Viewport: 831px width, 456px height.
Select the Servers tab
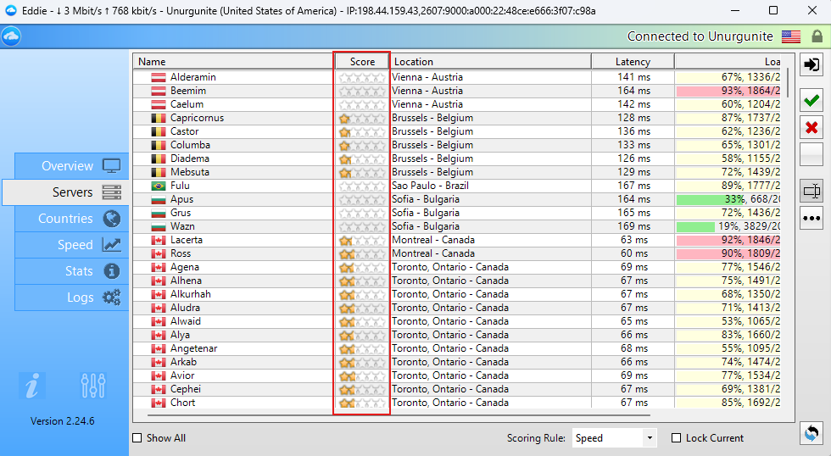click(66, 192)
